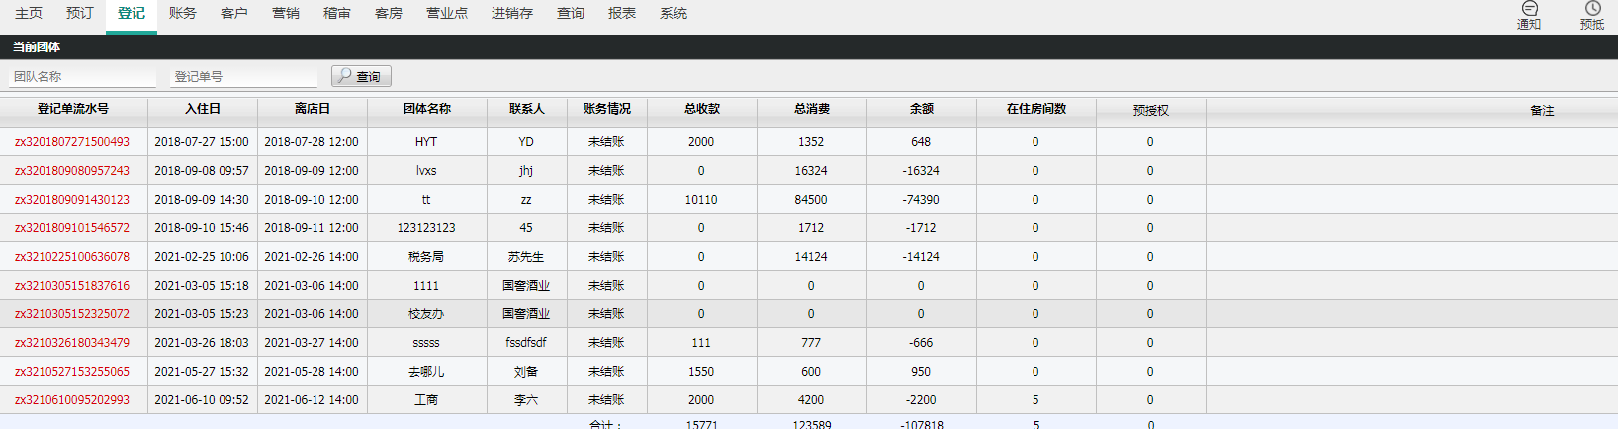Open the 客户 menu

pyautogui.click(x=234, y=13)
